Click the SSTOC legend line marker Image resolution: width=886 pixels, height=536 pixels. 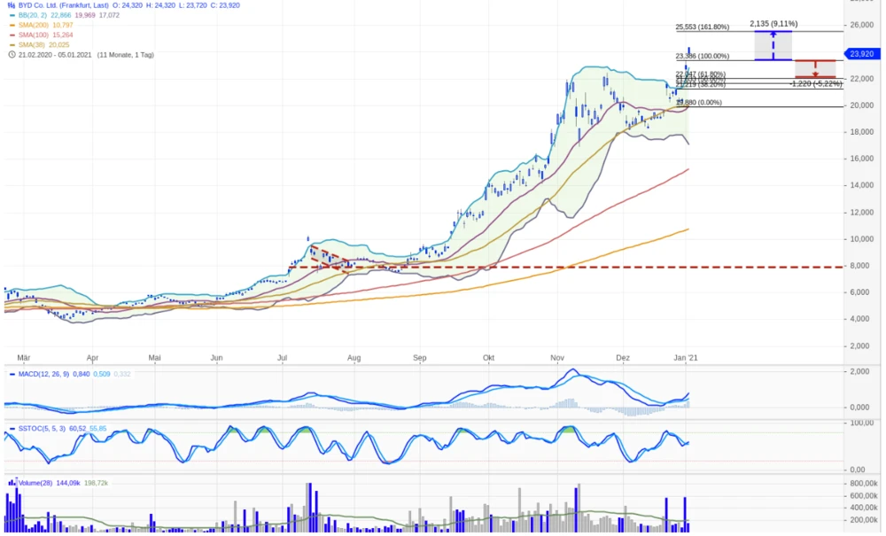pos(12,429)
